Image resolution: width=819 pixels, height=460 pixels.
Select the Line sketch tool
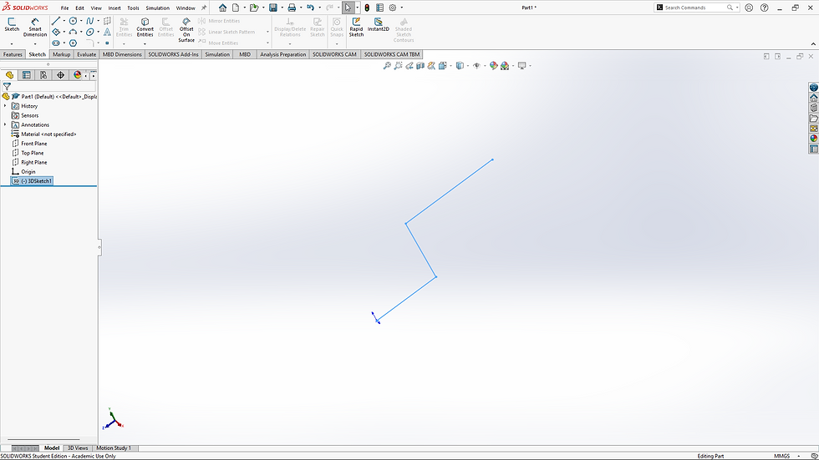coord(56,21)
